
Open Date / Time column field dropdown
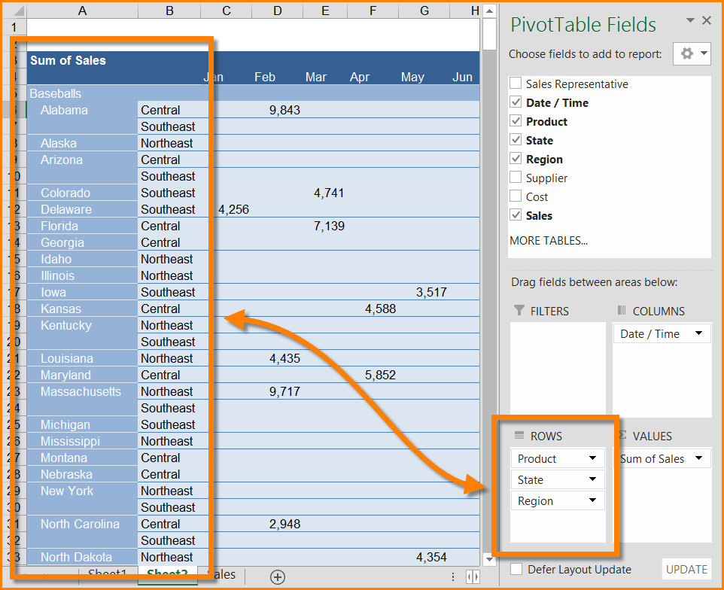coord(698,333)
